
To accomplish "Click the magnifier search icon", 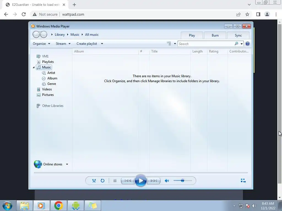I will pos(236,44).
